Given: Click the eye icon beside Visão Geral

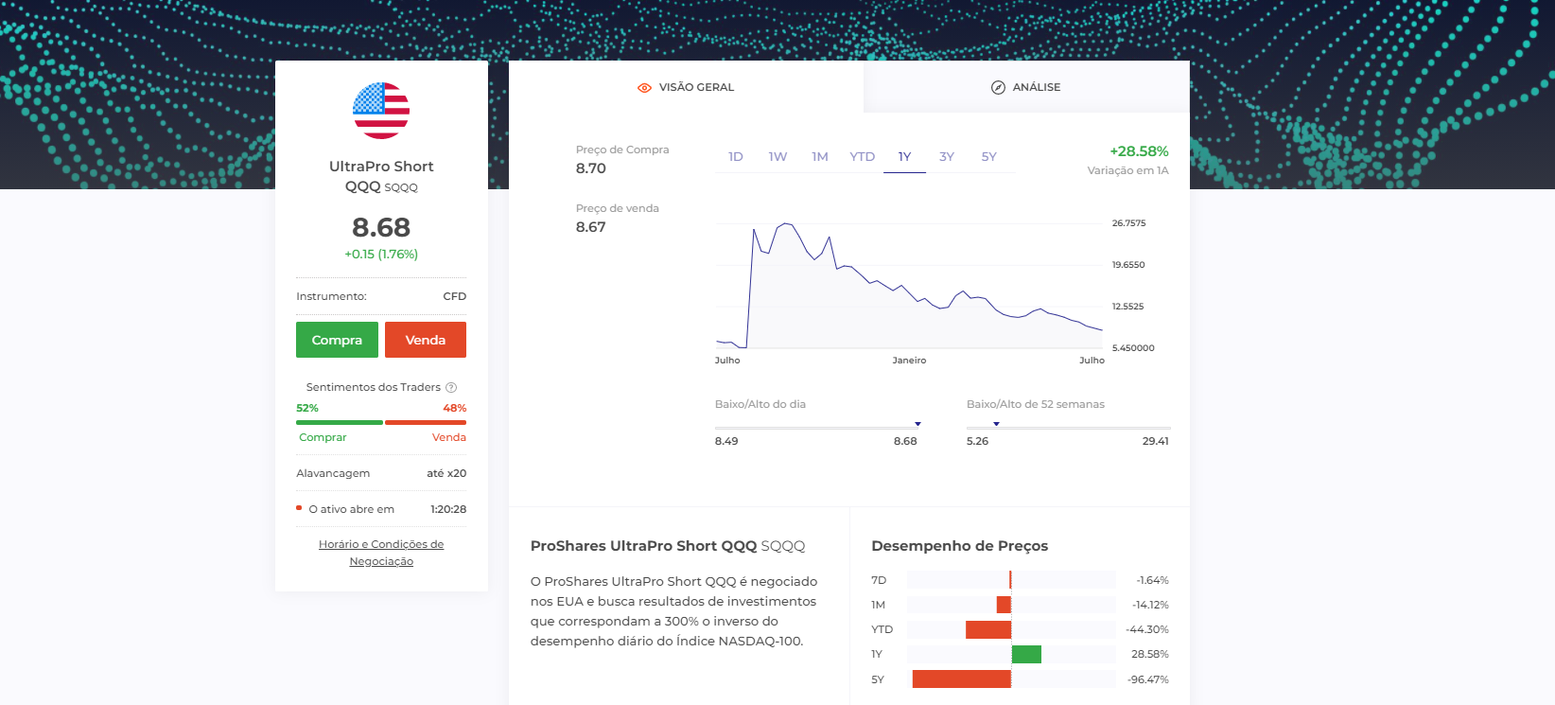Looking at the screenshot, I should [644, 87].
